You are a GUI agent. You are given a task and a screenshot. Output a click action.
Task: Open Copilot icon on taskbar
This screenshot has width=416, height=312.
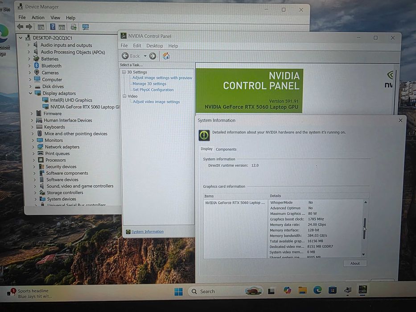click(x=287, y=291)
